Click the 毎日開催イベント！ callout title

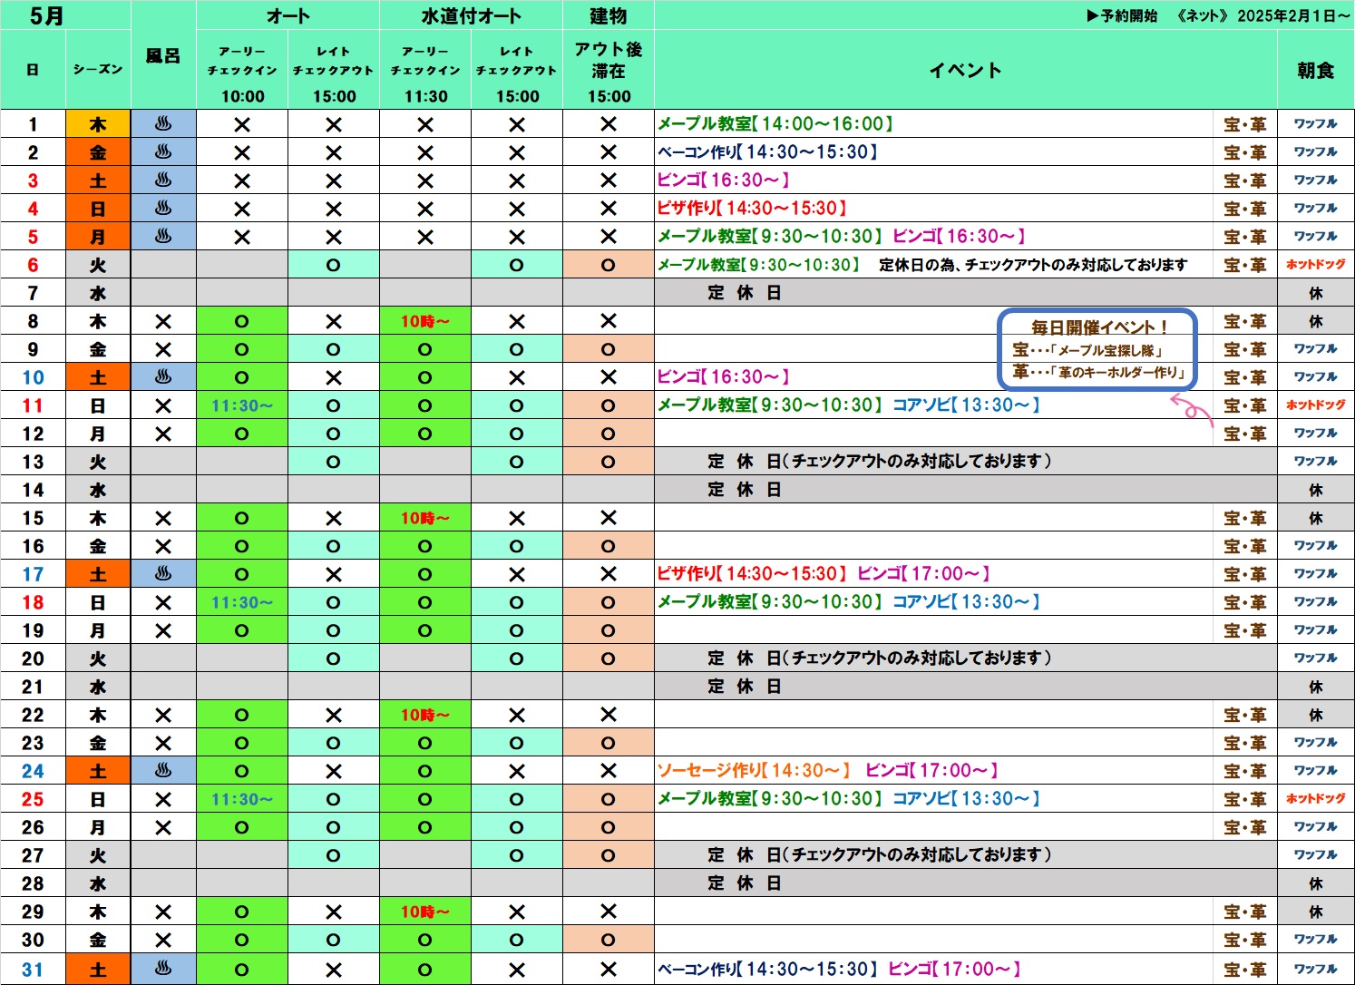tap(1099, 327)
